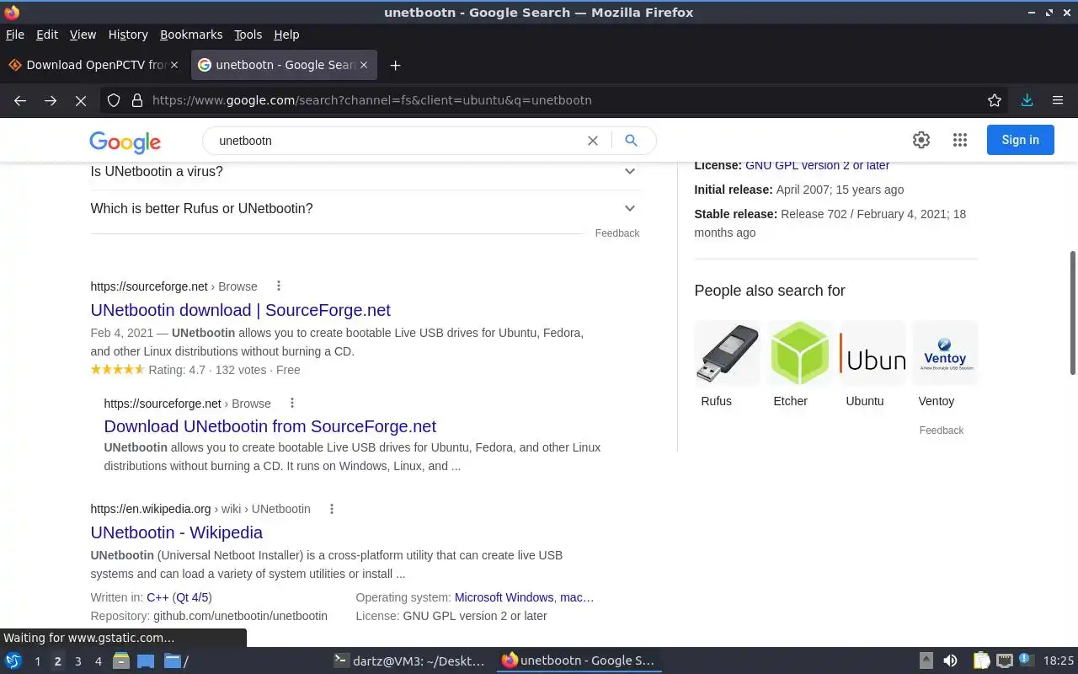Open 'UNetbootin download | SourceForge.net' result
Image resolution: width=1078 pixels, height=674 pixels.
(241, 310)
